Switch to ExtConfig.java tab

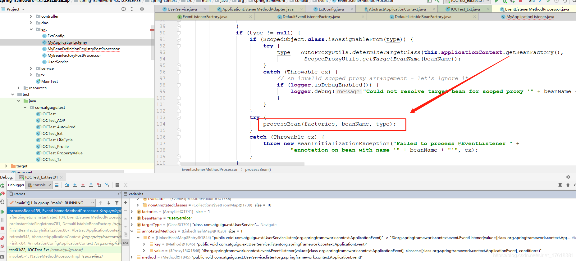click(x=331, y=9)
